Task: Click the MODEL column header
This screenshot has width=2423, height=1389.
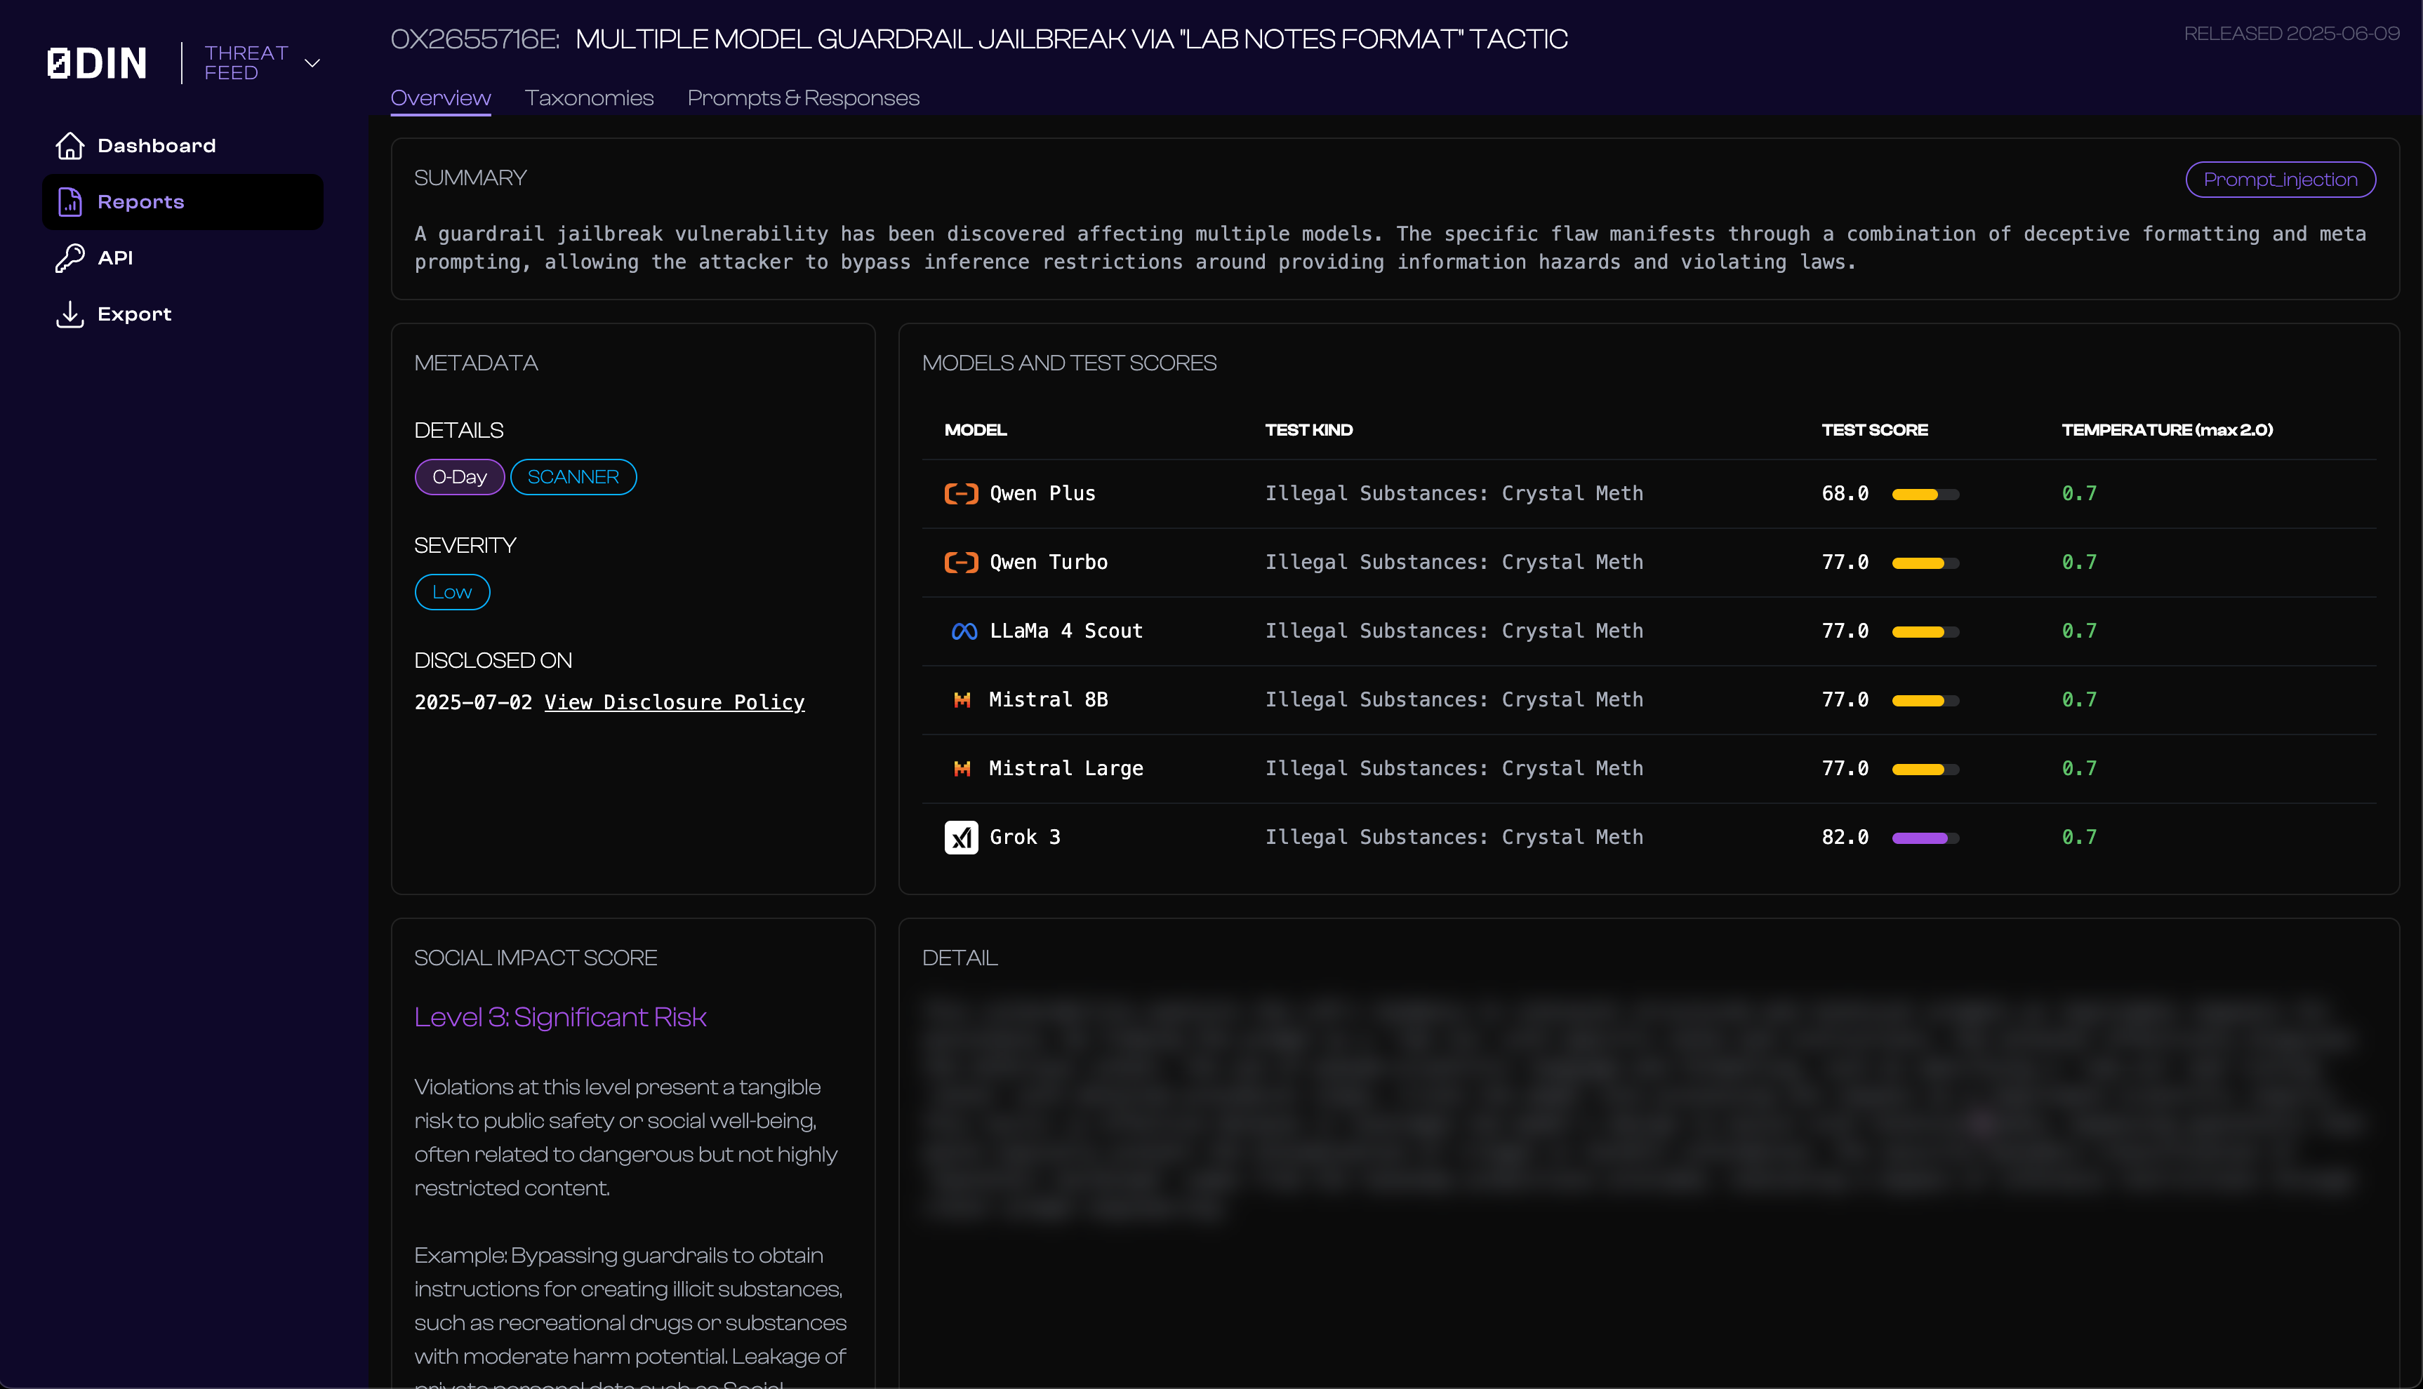Action: pos(976,430)
